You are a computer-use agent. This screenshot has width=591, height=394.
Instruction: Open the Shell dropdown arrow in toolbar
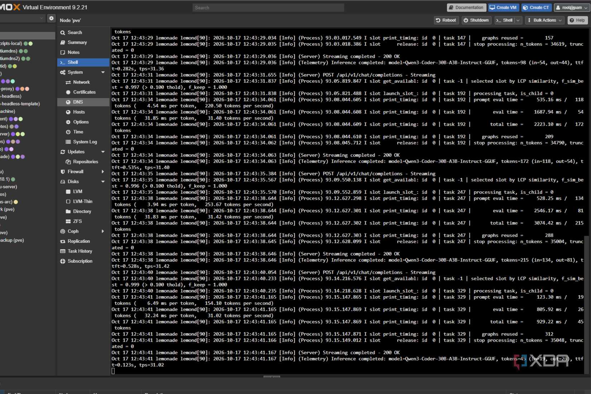click(x=518, y=20)
